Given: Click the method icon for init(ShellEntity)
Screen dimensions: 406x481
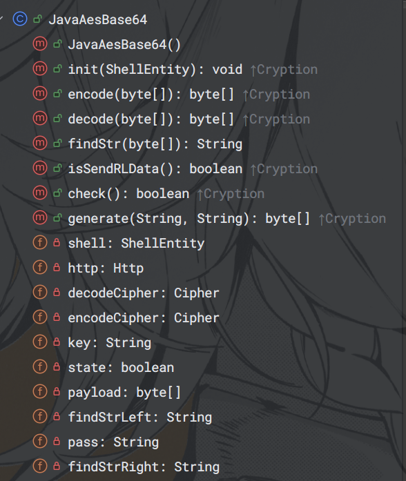Looking at the screenshot, I should click(40, 69).
